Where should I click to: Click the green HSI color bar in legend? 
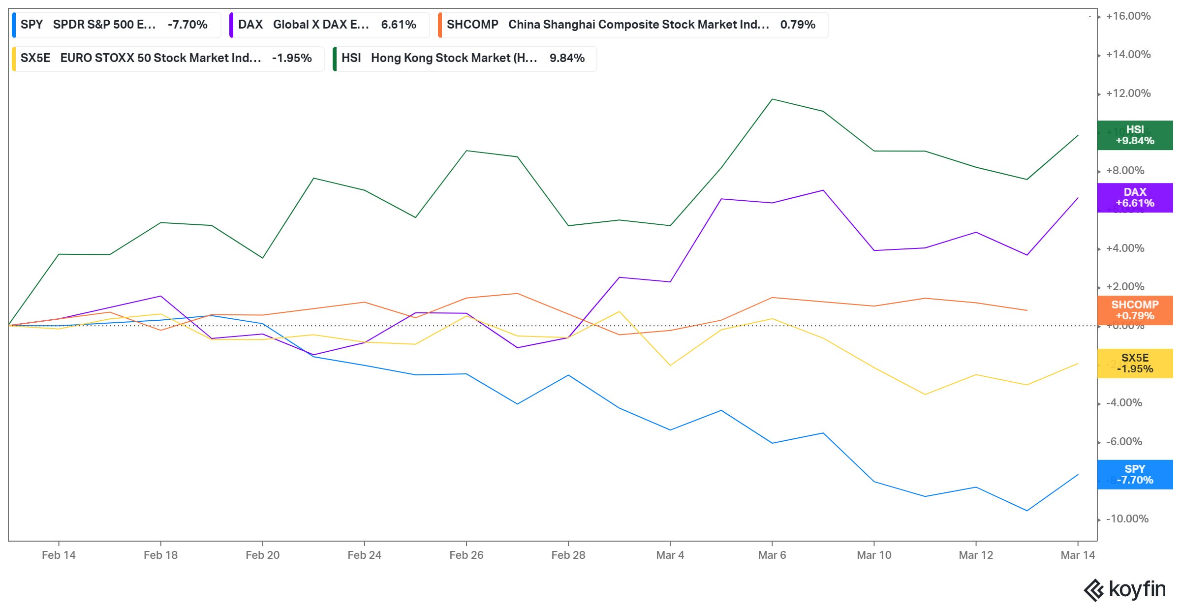click(x=335, y=58)
